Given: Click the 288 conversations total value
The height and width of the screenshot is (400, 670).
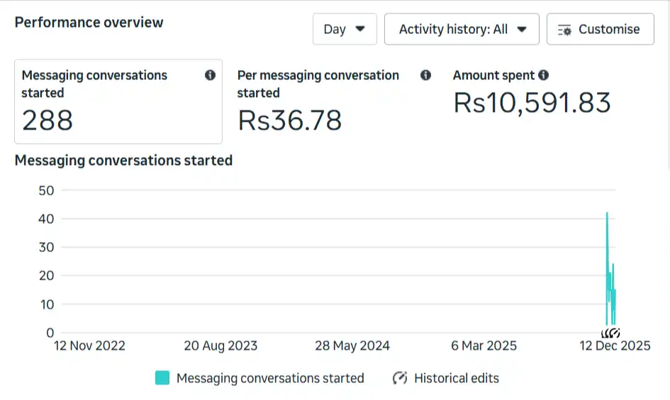Looking at the screenshot, I should click(48, 121).
